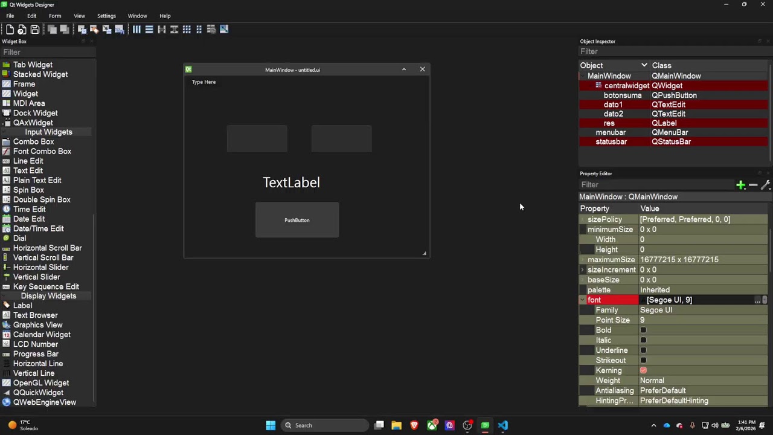This screenshot has height=435, width=773.
Task: Collapse the font property group
Action: point(583,300)
